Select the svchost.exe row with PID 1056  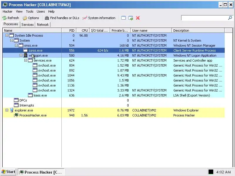click(114, 80)
